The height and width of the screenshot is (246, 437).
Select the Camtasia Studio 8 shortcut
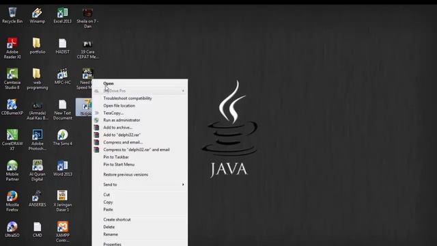click(x=12, y=79)
